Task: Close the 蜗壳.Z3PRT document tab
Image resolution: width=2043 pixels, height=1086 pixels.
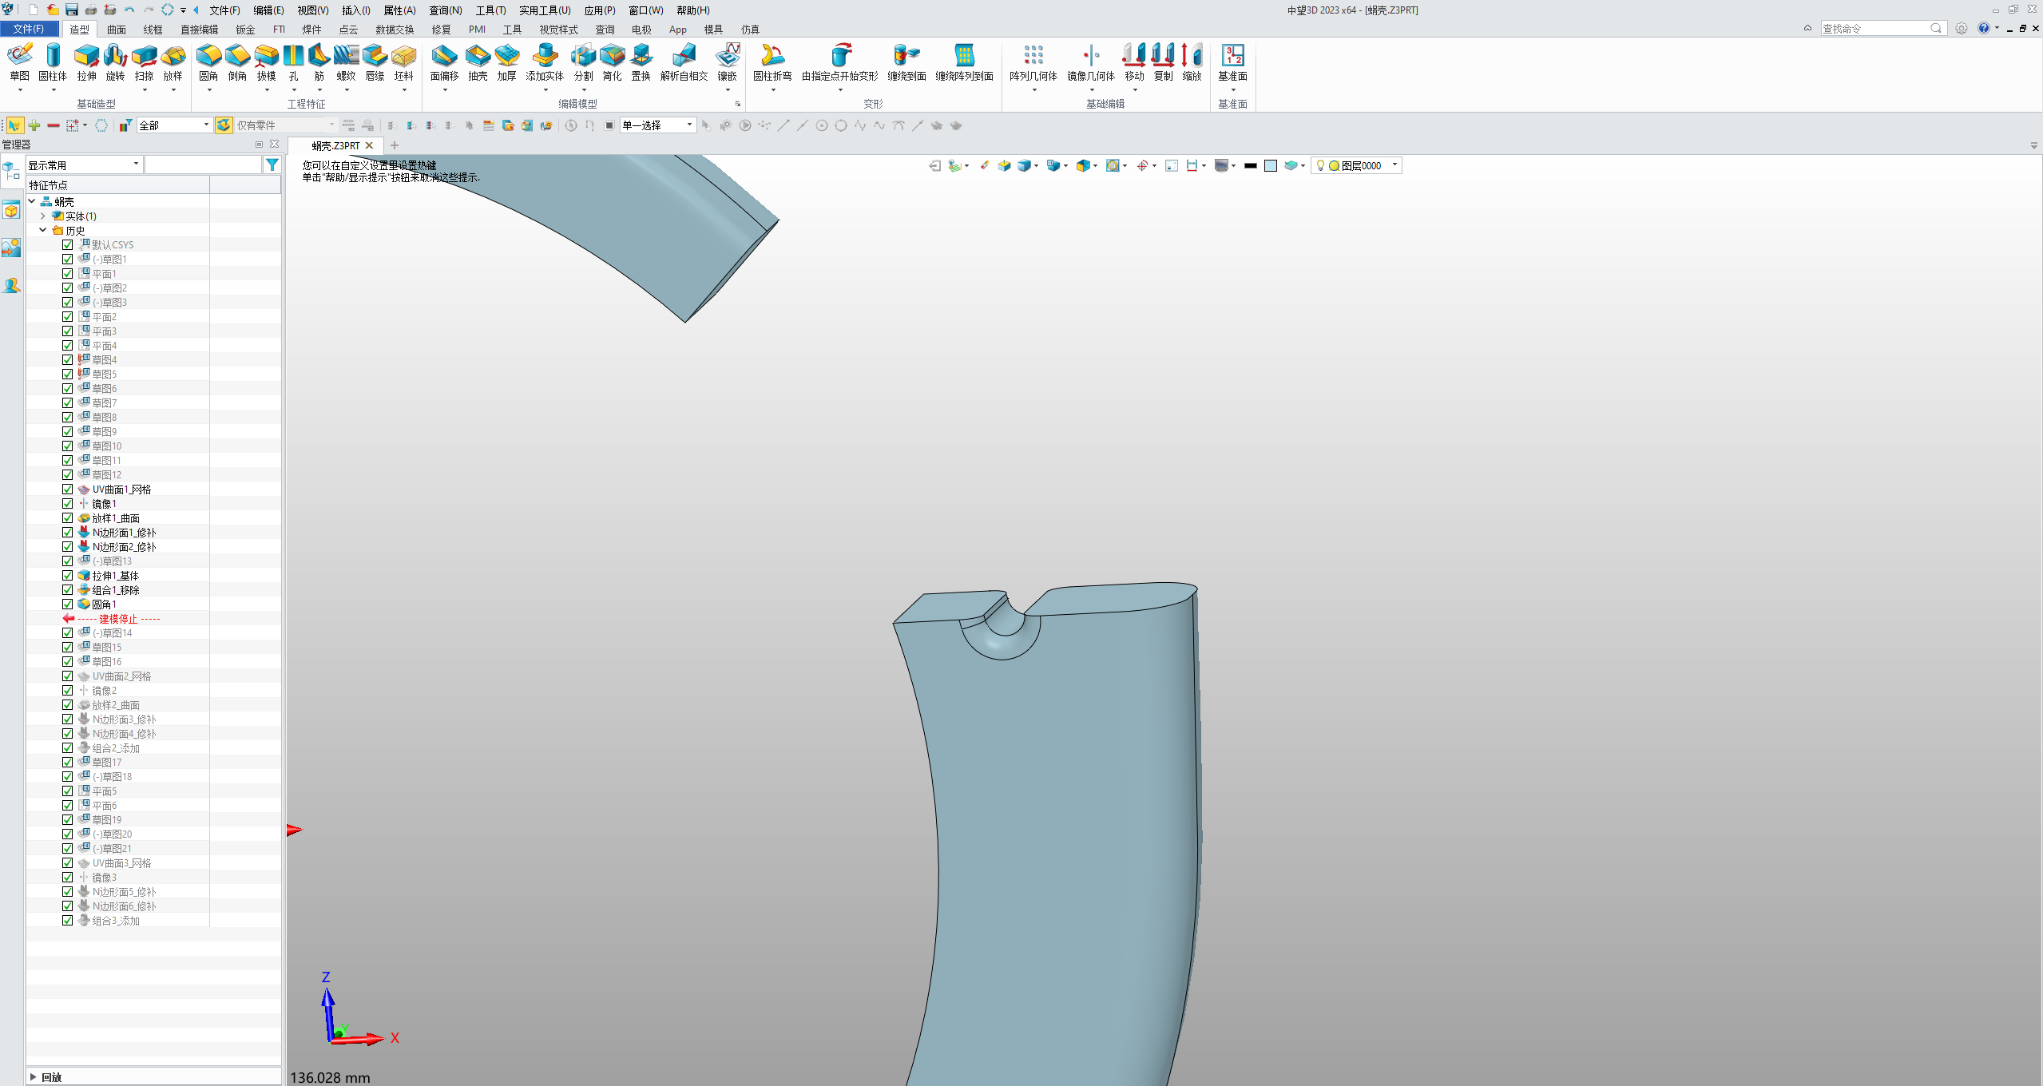Action: click(368, 145)
